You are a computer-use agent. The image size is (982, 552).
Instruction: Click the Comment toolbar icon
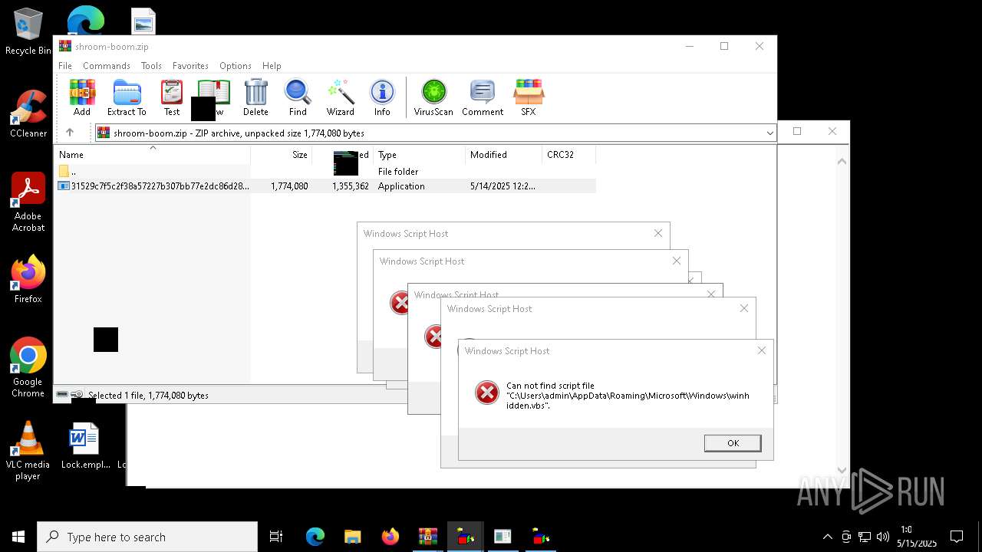483,97
